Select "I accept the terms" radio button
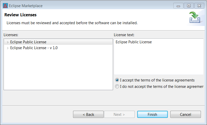Image resolution: width=207 pixels, height=125 pixels. tap(117, 80)
